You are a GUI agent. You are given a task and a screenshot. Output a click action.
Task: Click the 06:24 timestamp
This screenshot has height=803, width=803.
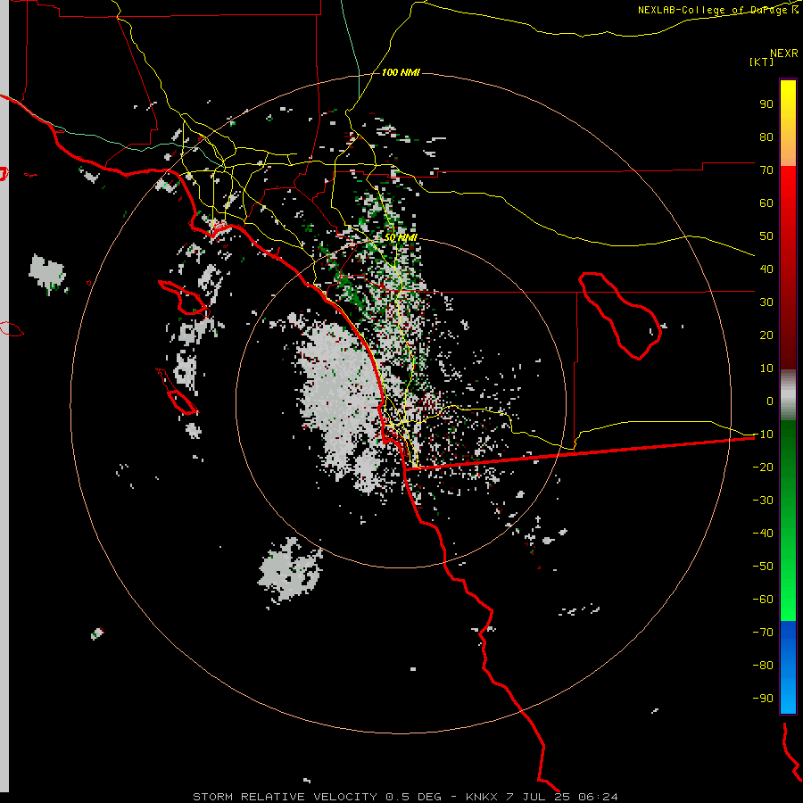[598, 797]
